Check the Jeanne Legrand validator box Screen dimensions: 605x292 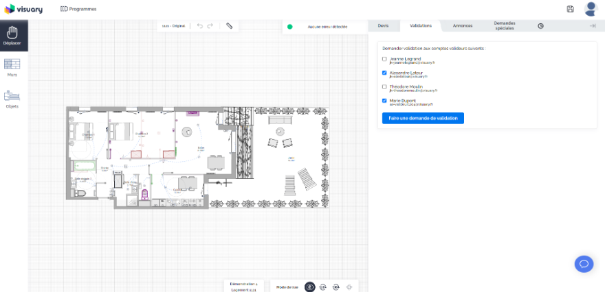384,59
